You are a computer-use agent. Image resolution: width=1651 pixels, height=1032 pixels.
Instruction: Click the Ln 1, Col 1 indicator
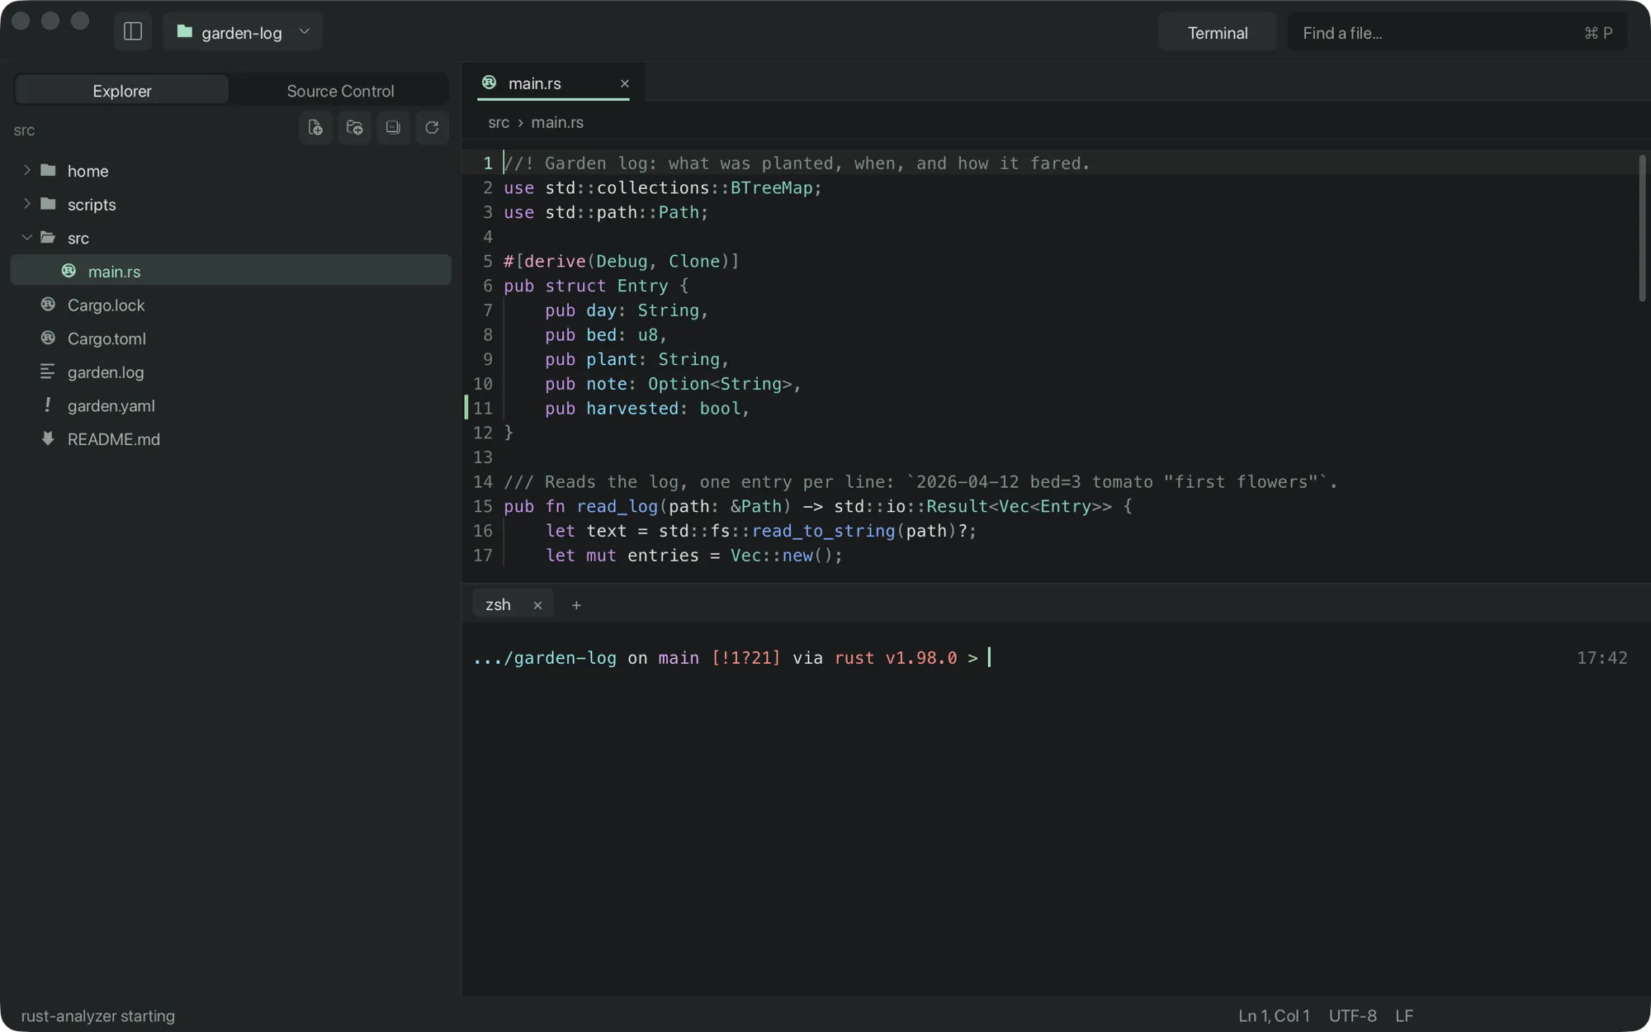coord(1274,1015)
